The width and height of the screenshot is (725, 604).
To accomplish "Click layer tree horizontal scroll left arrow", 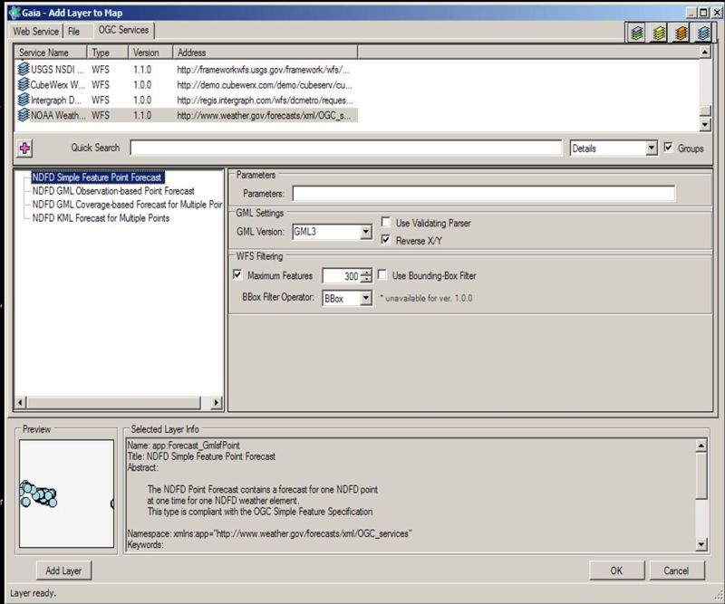I will [20, 402].
